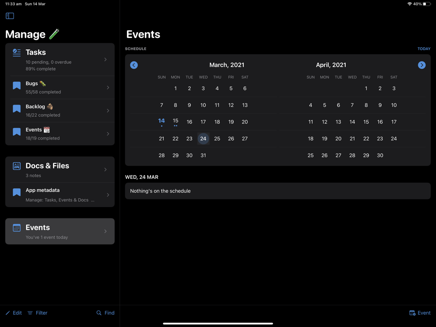Click the pencil Edit icon
This screenshot has height=327, width=436.
[x=8, y=313]
